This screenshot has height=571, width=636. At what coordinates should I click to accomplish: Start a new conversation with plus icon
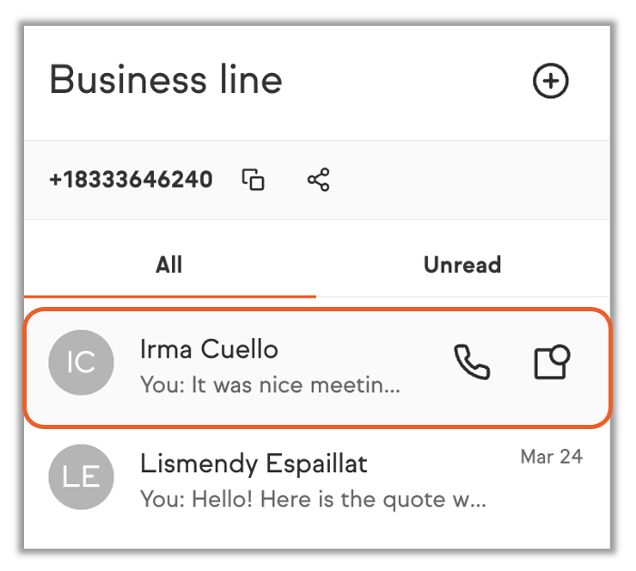(x=551, y=82)
